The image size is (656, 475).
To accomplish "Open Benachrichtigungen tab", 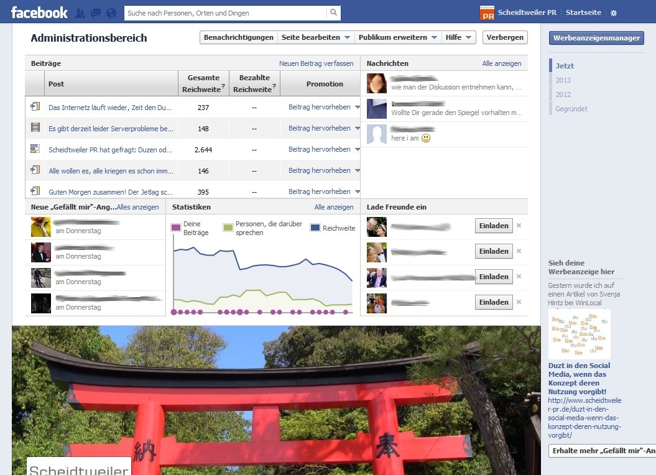I will click(x=239, y=37).
